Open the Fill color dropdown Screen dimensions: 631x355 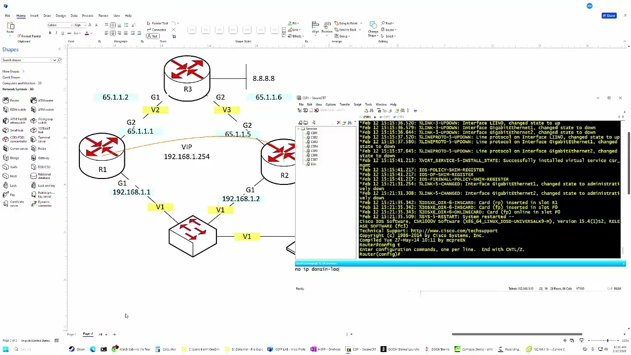(x=294, y=23)
